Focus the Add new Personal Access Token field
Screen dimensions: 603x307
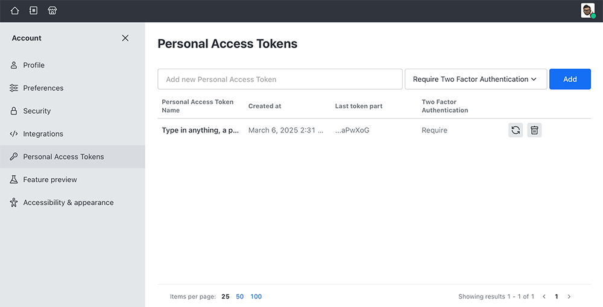[280, 79]
